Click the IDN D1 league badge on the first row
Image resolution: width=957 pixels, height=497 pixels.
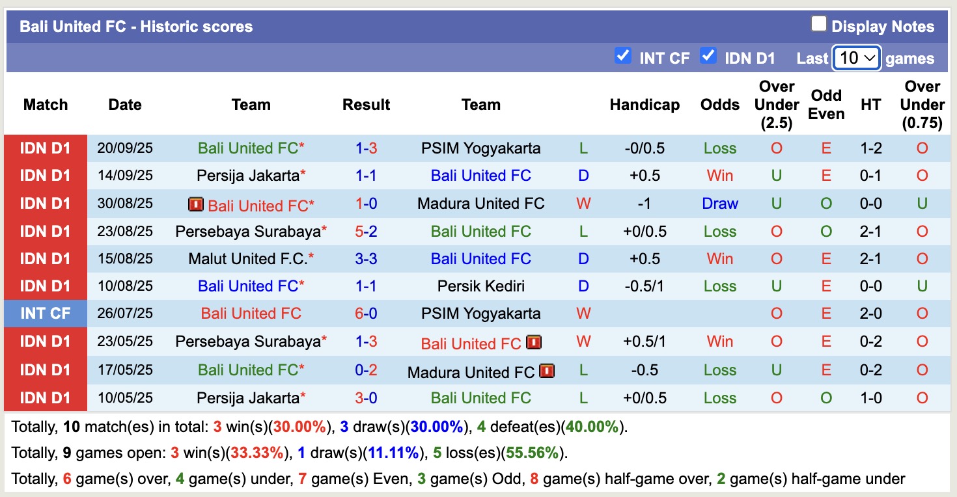45,148
